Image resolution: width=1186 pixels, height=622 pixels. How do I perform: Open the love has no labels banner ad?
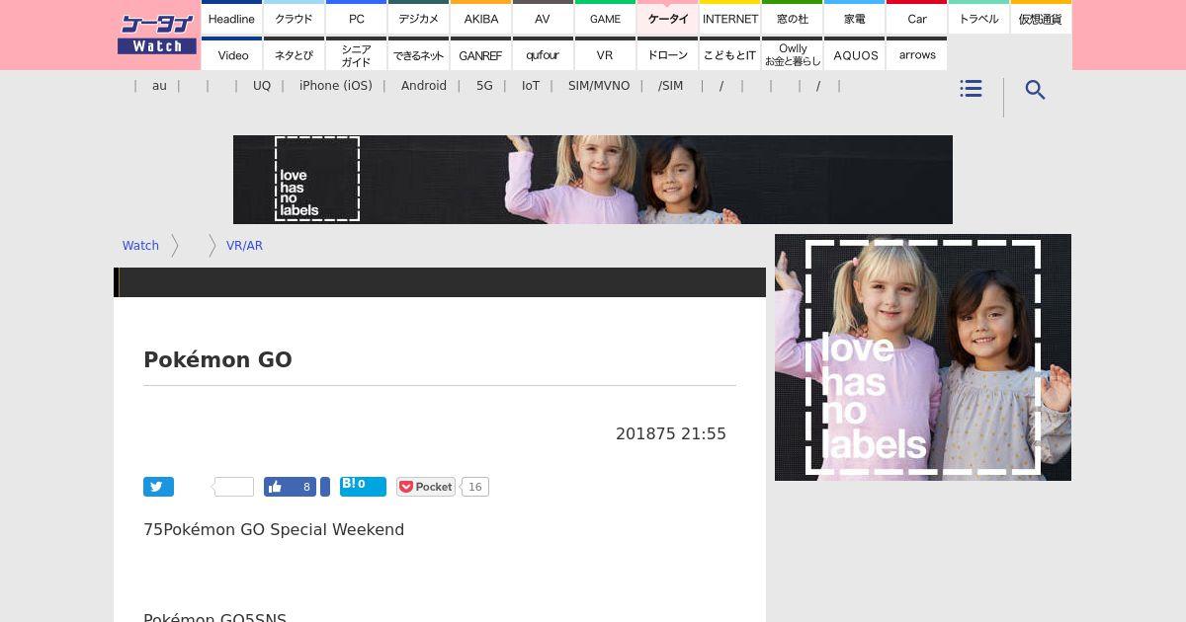[593, 180]
